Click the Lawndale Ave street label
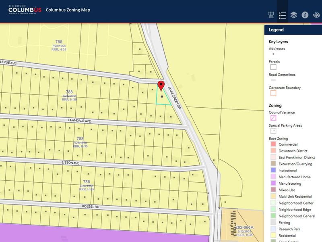This screenshot has height=242, width=322. tap(79, 121)
